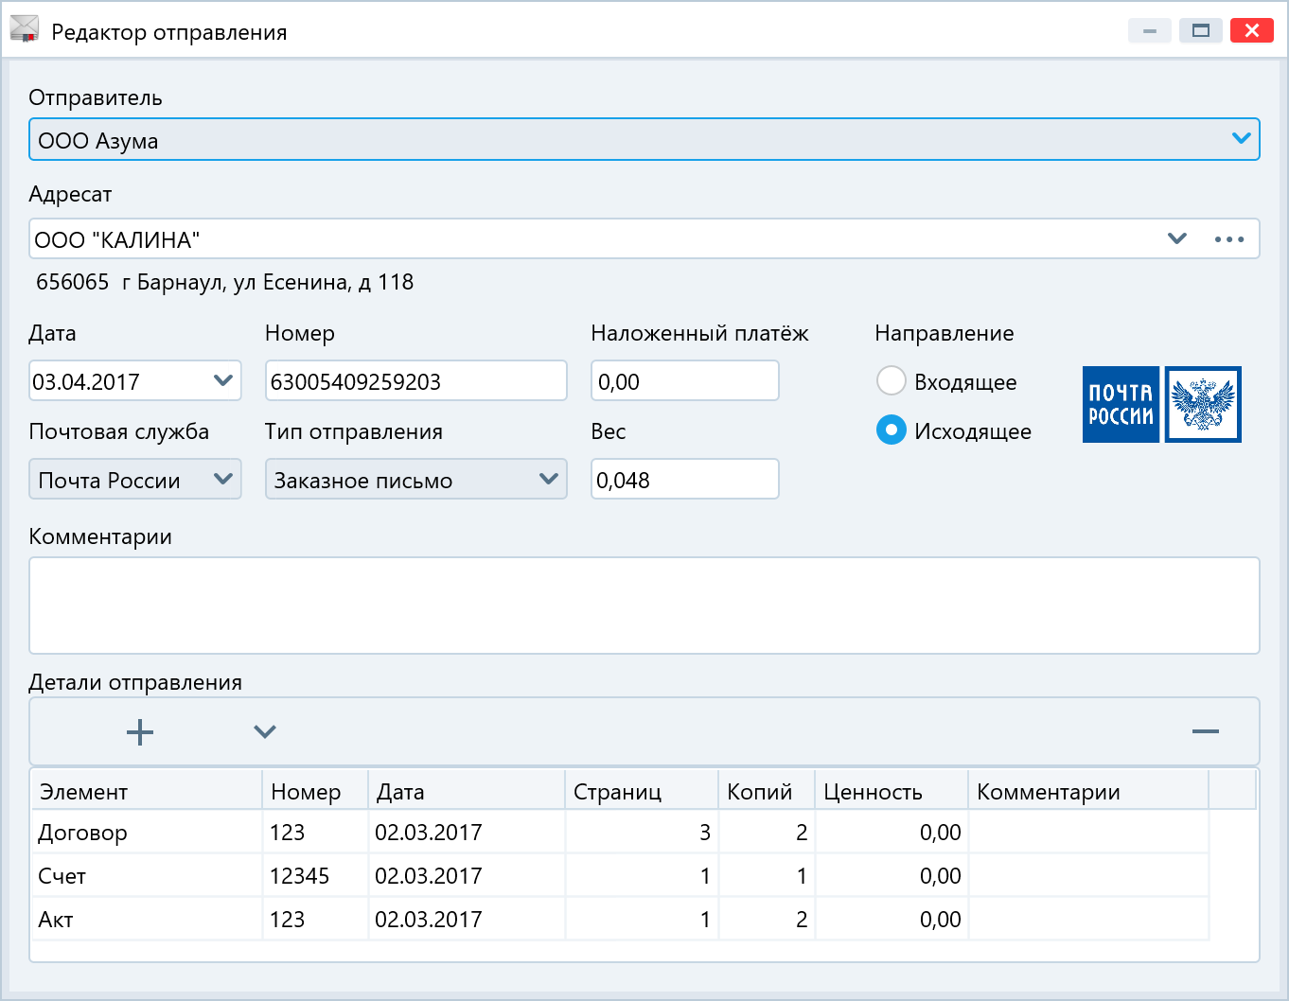Click the Копий cell in Акт row
Image resolution: width=1289 pixels, height=1001 pixels.
(x=767, y=920)
